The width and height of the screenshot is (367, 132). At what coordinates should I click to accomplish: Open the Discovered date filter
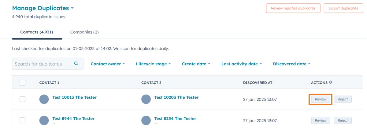click(291, 64)
